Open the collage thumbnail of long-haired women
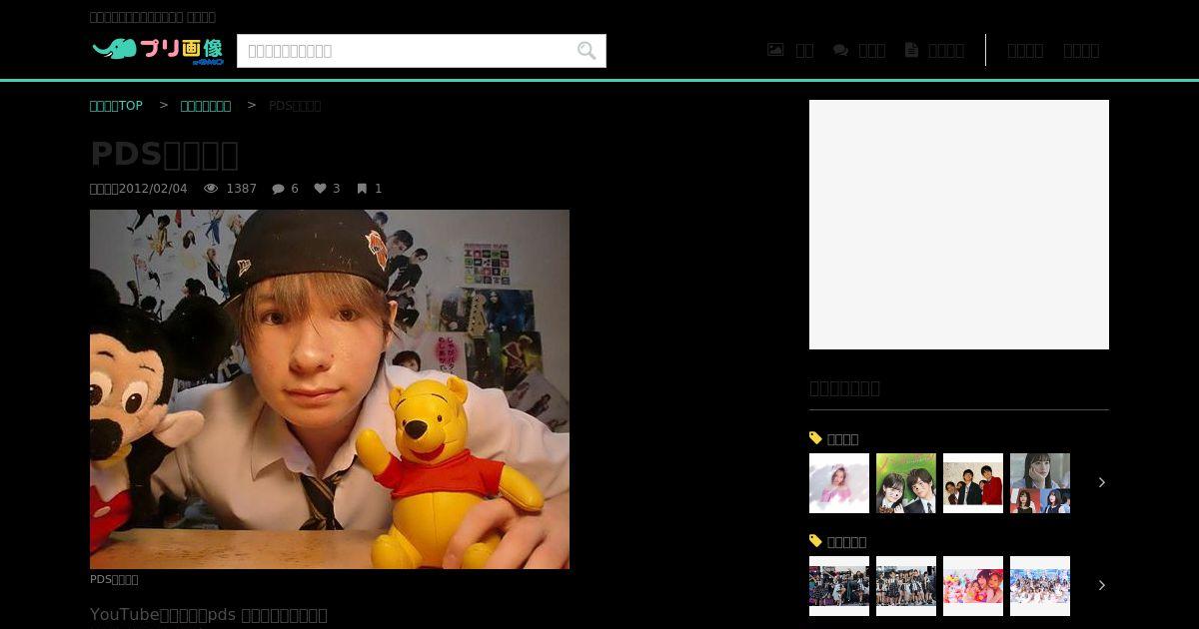 [x=1040, y=483]
